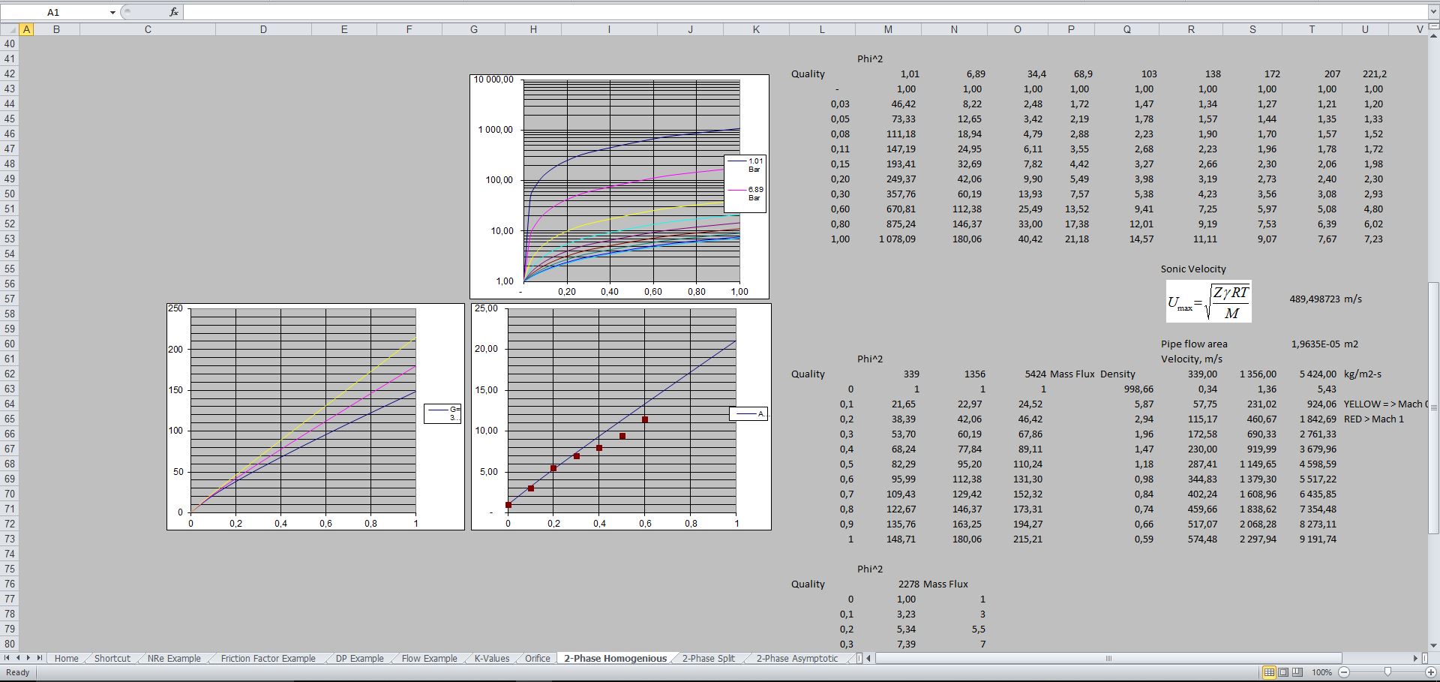
Task: Click the Select All corner button
Action: click(x=9, y=29)
